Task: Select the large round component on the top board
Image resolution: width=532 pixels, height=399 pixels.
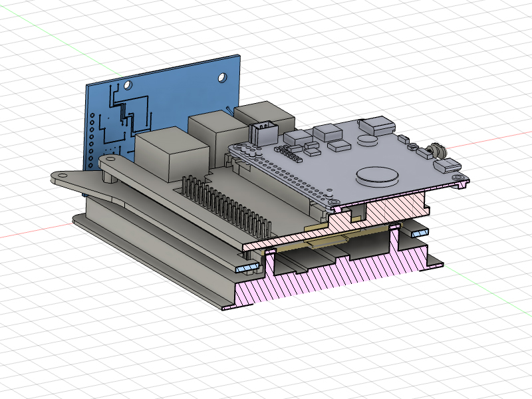Action: pyautogui.click(x=376, y=175)
